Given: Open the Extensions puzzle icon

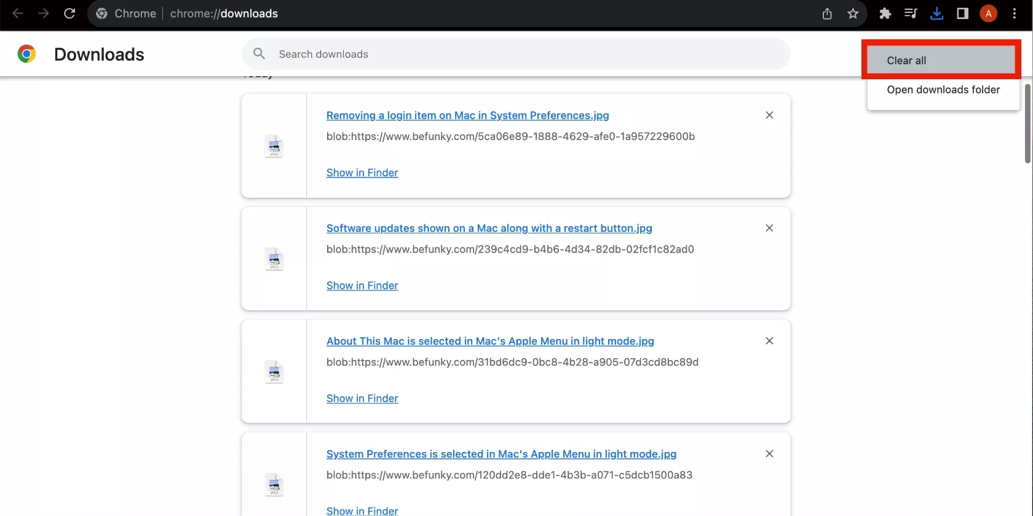Looking at the screenshot, I should pos(885,14).
